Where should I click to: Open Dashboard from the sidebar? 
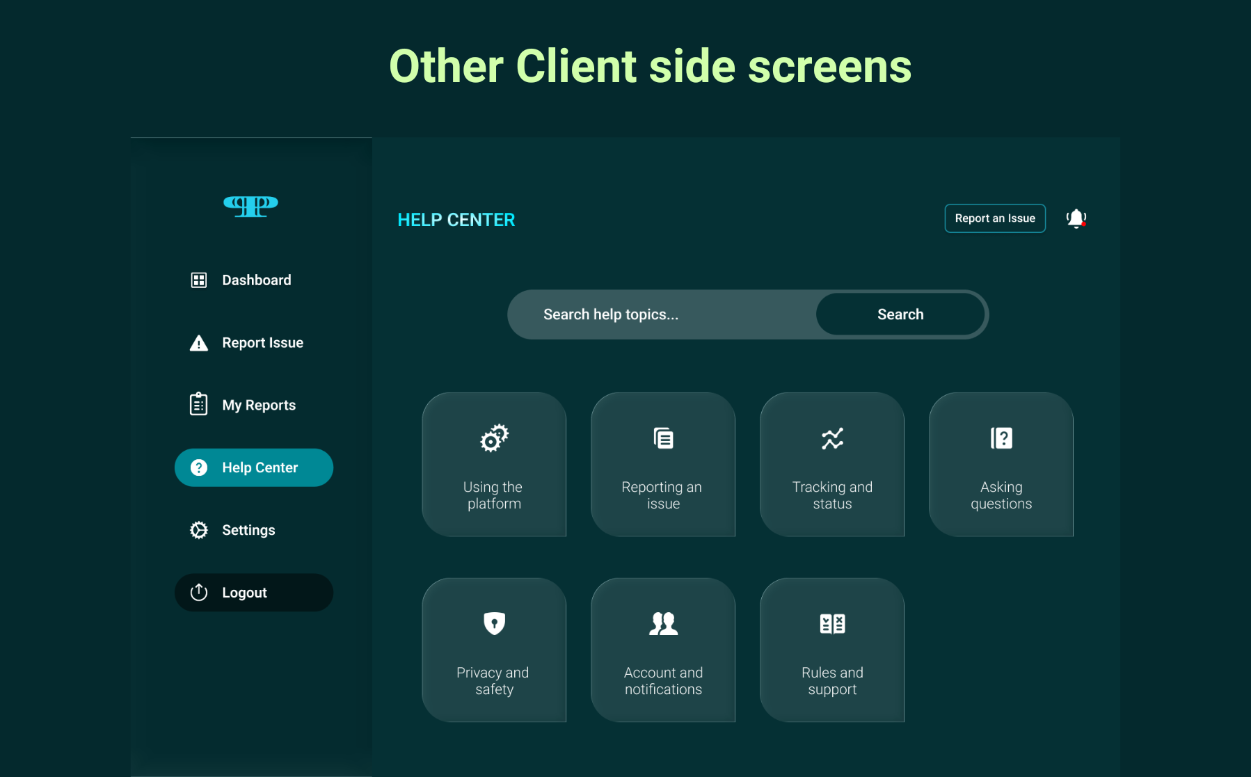255,280
